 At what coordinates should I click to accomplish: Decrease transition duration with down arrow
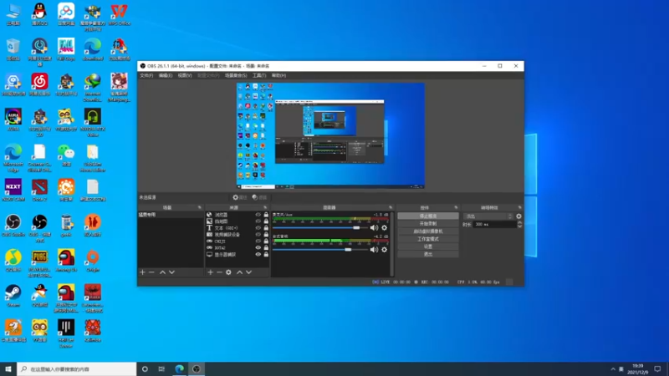pyautogui.click(x=519, y=226)
